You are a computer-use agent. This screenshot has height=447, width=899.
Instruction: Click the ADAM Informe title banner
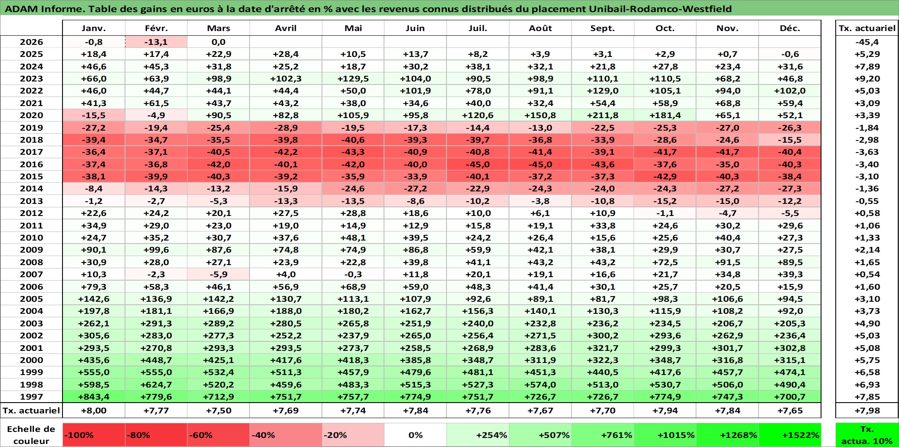pos(449,8)
